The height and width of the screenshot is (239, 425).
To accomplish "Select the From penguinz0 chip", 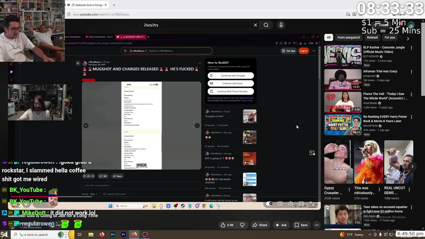I will 349,38.
